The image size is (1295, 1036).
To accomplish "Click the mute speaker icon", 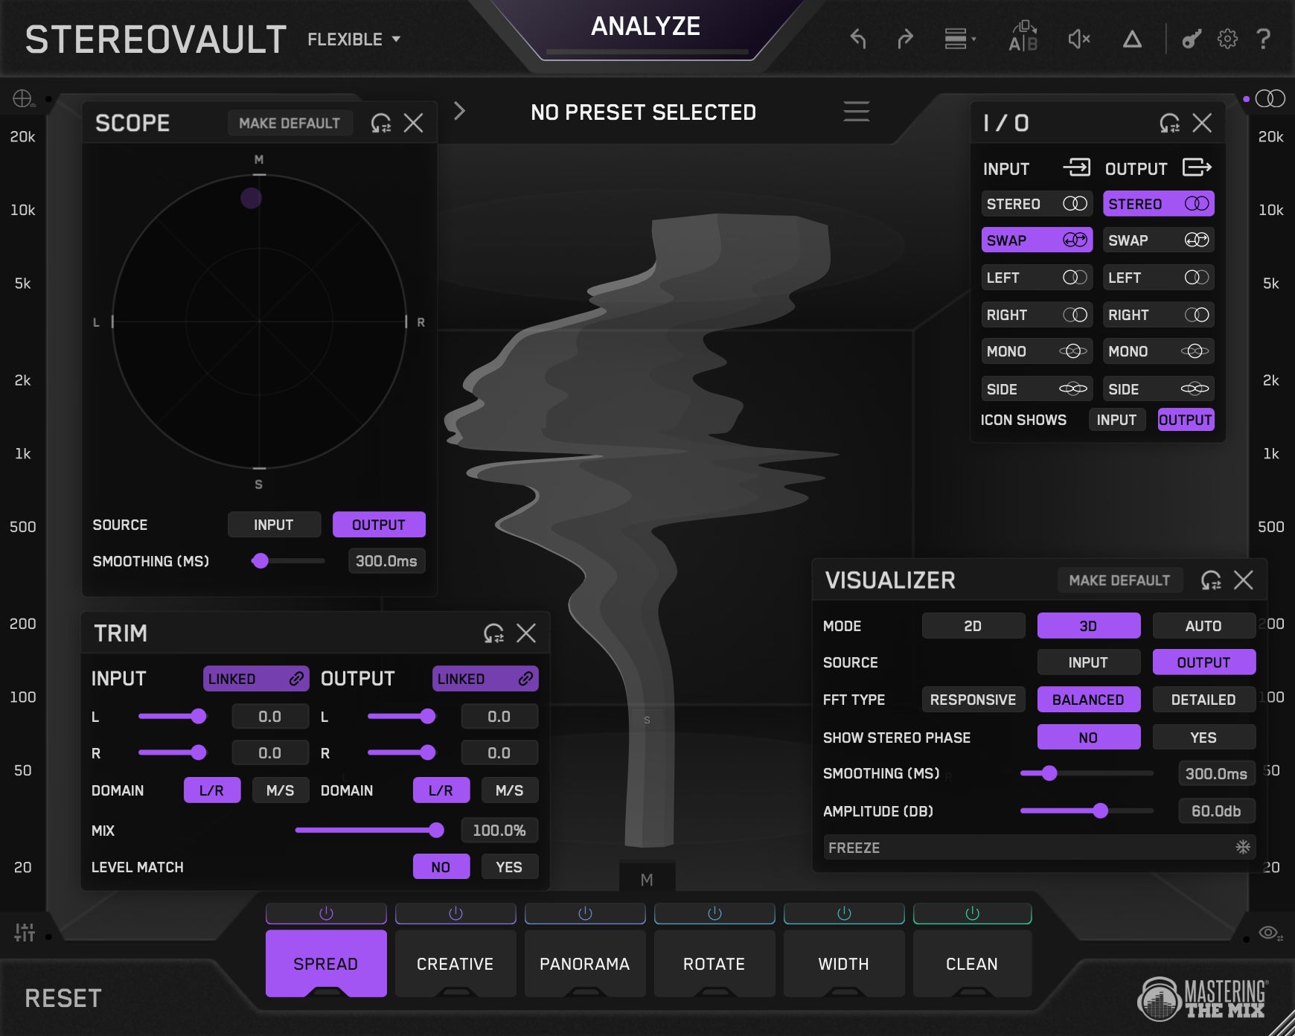I will (1078, 39).
